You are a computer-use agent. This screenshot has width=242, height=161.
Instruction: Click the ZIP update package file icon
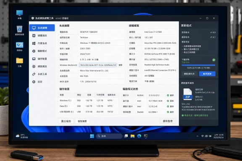(187, 94)
